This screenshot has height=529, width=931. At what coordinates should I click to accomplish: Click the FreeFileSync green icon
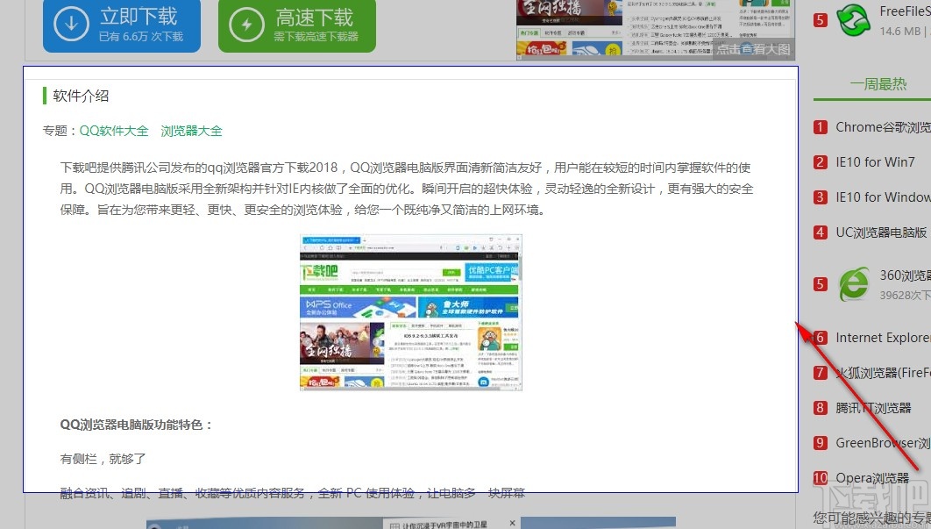pyautogui.click(x=853, y=20)
